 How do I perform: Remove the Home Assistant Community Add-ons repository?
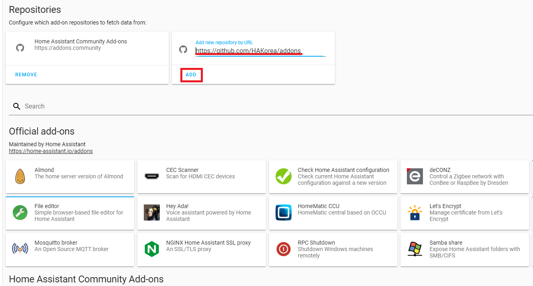pyautogui.click(x=26, y=75)
